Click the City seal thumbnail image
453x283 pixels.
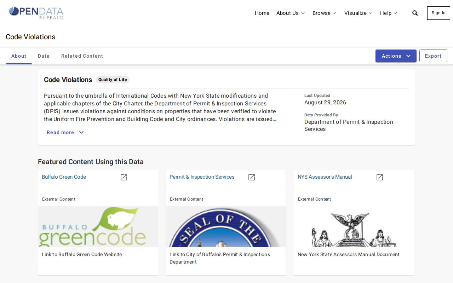pos(226,227)
